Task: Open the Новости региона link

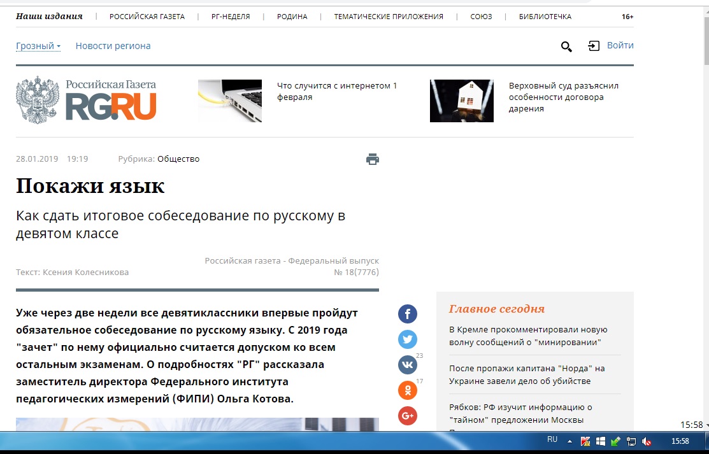Action: point(113,46)
